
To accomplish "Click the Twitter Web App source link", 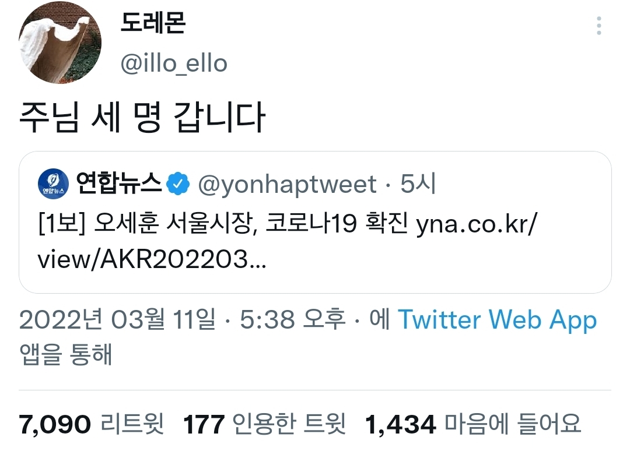I will tap(498, 320).
